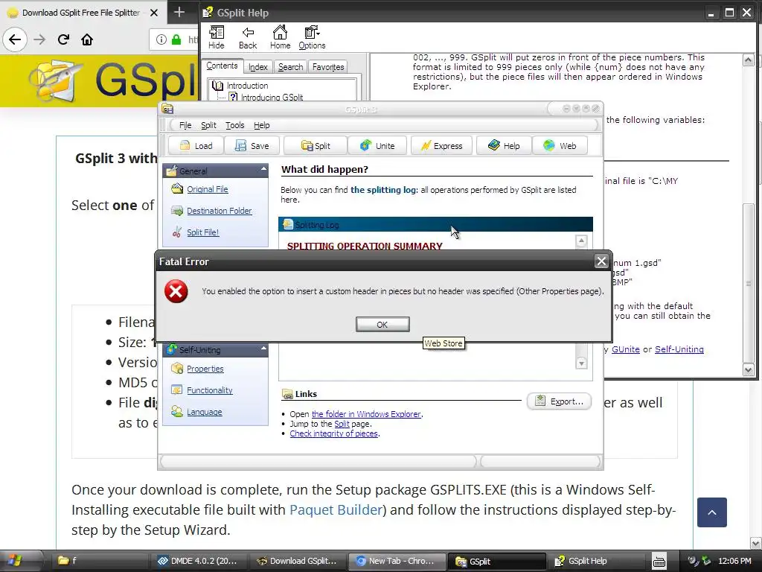Screen dimensions: 762x572
Task: Click splitting log scroll down arrow
Action: (581, 363)
